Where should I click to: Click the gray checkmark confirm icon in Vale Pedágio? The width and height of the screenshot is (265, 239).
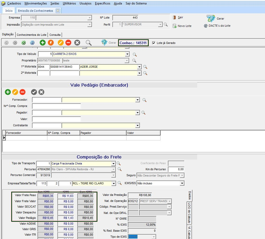coord(34,92)
